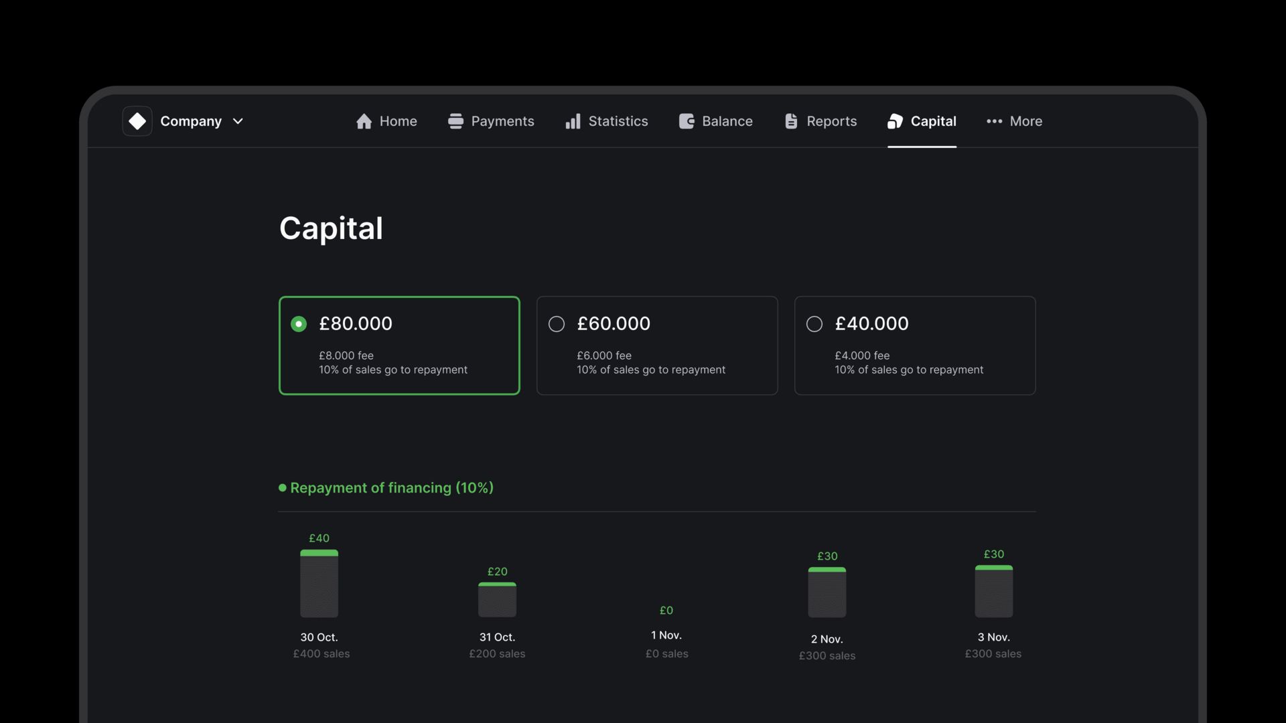Viewport: 1286px width, 723px height.
Task: Click the Payments card stack icon
Action: point(455,121)
